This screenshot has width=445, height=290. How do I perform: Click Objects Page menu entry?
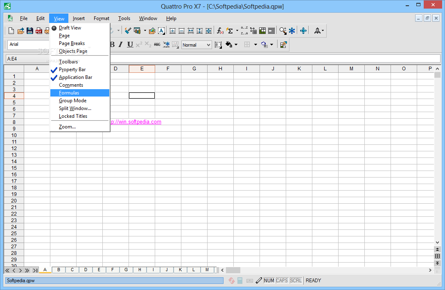pos(80,51)
